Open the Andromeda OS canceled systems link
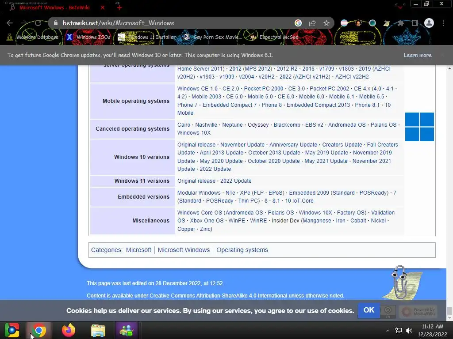 (347, 125)
